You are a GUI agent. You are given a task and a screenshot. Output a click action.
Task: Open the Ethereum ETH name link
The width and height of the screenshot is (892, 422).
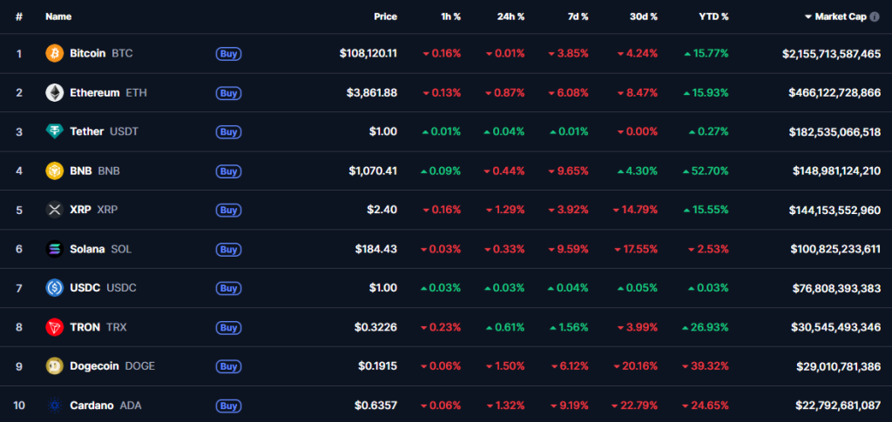point(108,93)
